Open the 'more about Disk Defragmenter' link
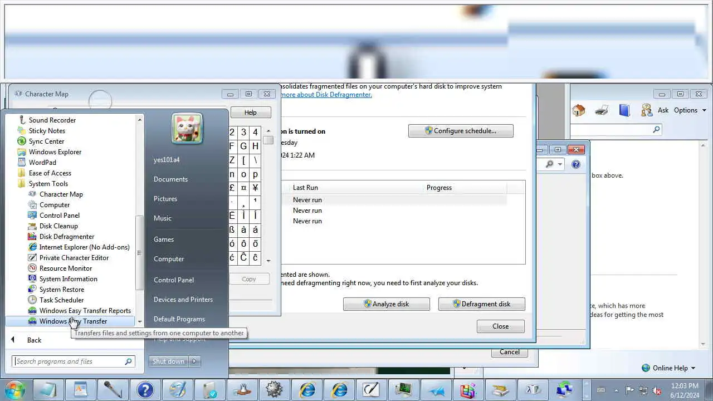 326,95
